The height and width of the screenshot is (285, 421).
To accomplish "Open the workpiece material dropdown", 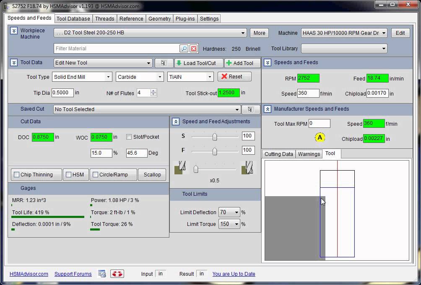I will tap(150, 33).
